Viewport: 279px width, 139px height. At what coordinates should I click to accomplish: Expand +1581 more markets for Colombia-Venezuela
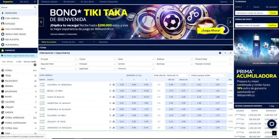tap(230, 85)
